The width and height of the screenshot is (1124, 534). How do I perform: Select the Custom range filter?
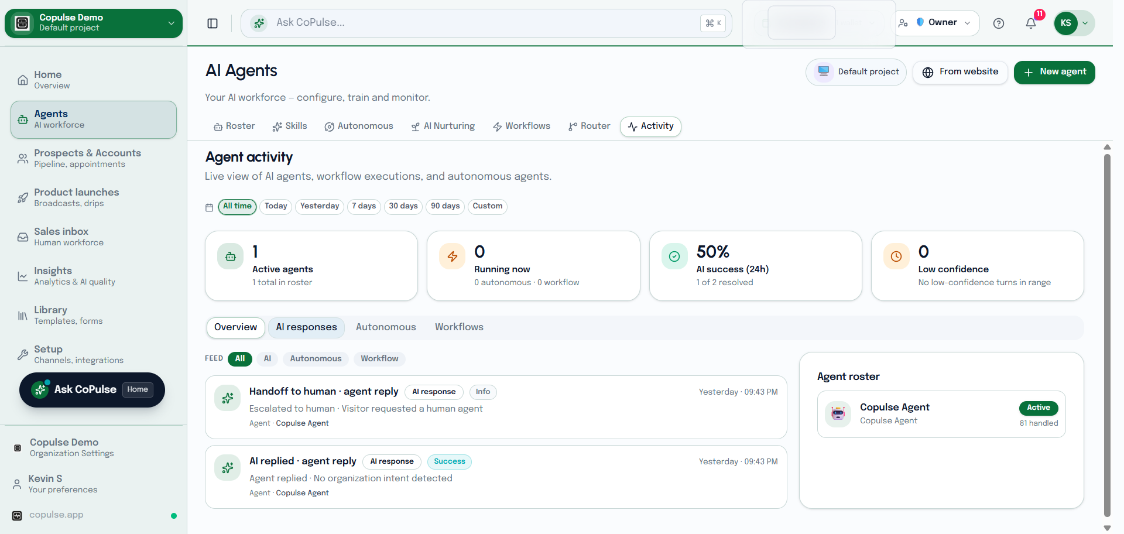[x=488, y=207]
